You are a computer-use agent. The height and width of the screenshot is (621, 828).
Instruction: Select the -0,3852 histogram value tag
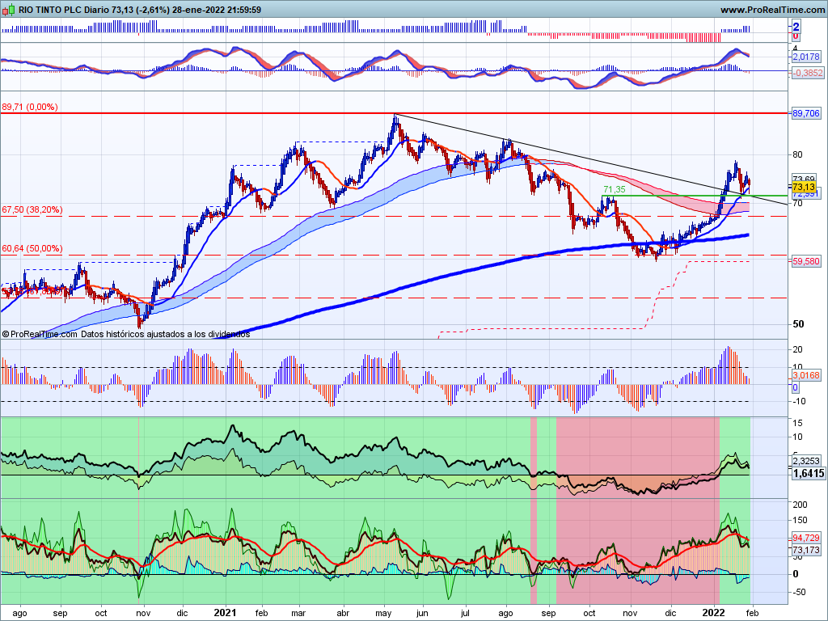click(x=808, y=73)
